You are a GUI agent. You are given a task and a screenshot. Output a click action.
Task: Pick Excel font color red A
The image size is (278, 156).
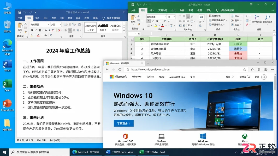[x=162, y=26]
